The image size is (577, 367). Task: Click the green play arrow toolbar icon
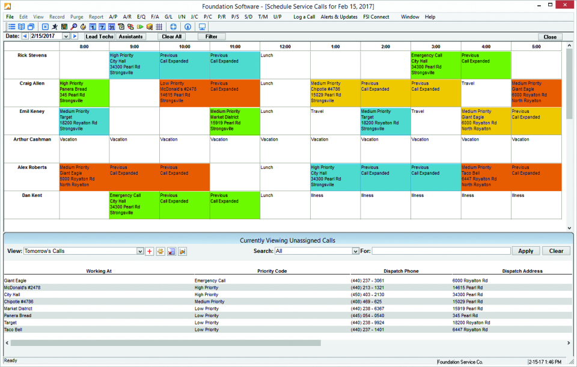[140, 27]
